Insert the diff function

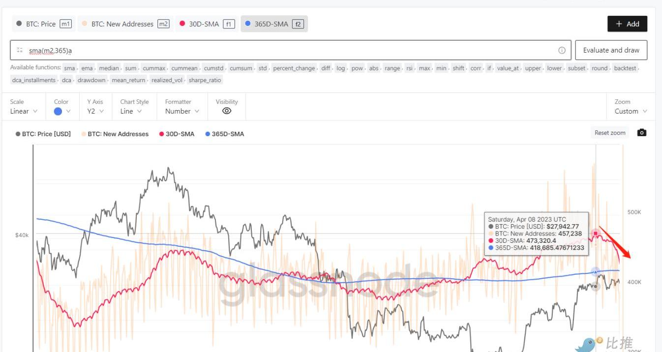(x=326, y=68)
